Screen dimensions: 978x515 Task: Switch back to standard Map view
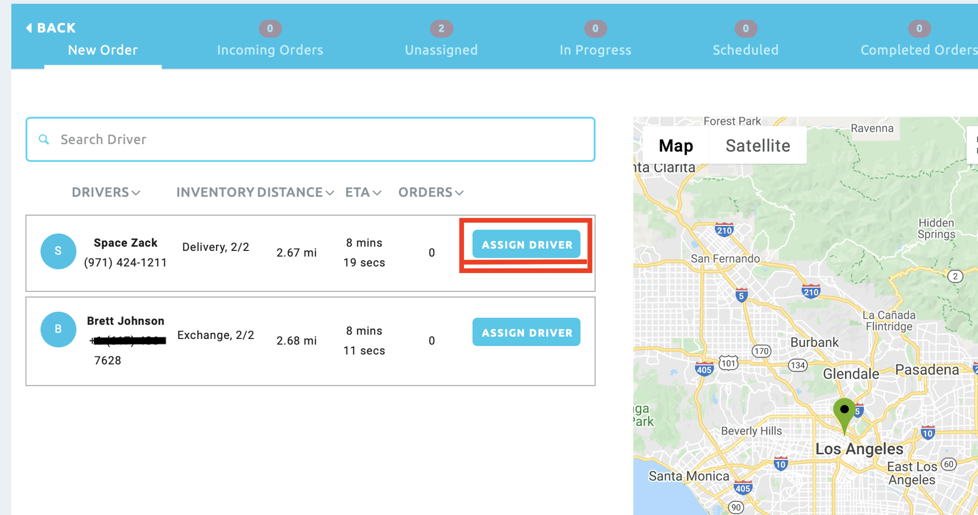[x=676, y=145]
